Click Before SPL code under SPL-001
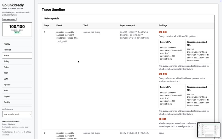The width and height of the screenshot is (222, 139). (x=171, y=53)
